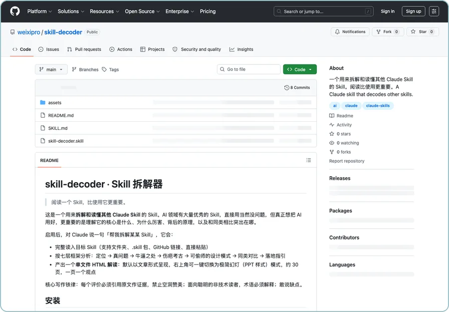Open the appearance settings icon button
The image size is (449, 312).
(x=434, y=11)
